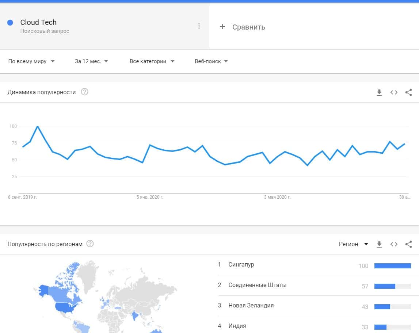Open the Cloud Tech three-dot options menu
Viewport: 419px width, 333px height.
click(x=199, y=26)
